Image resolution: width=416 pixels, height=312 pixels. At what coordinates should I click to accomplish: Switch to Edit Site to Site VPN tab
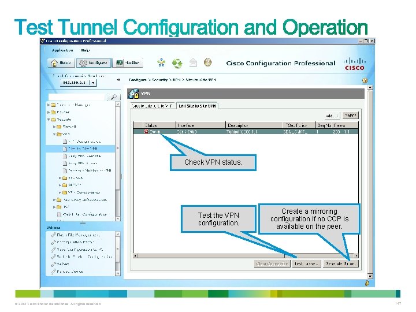197,106
